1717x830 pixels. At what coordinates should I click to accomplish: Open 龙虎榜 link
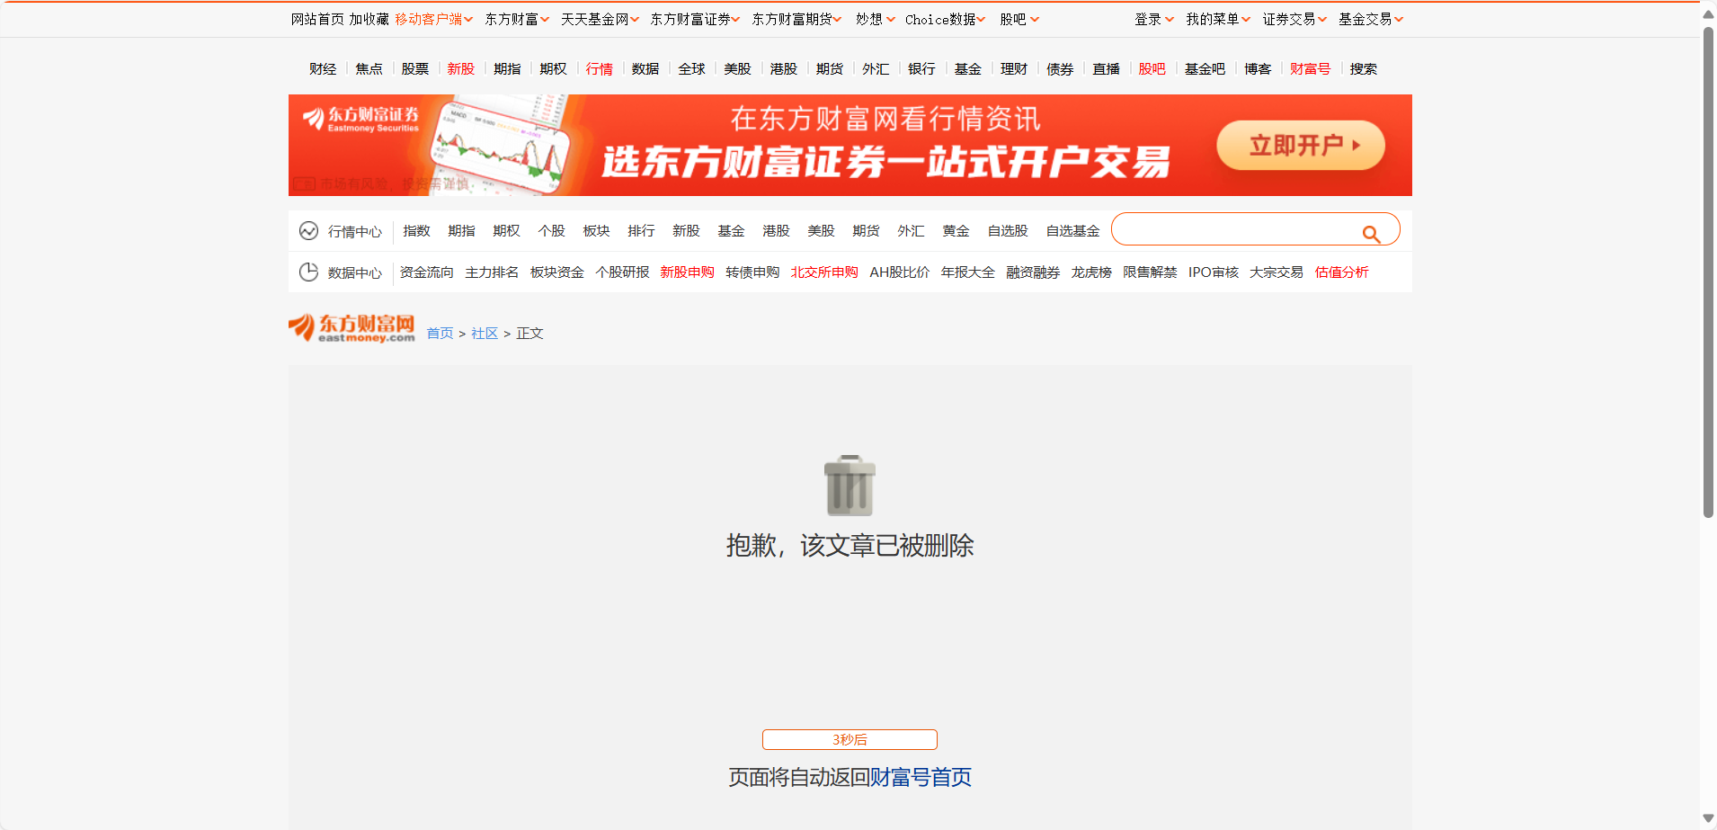[1091, 272]
